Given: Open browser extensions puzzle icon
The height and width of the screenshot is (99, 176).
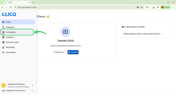Looking at the screenshot, I should pos(147,7).
